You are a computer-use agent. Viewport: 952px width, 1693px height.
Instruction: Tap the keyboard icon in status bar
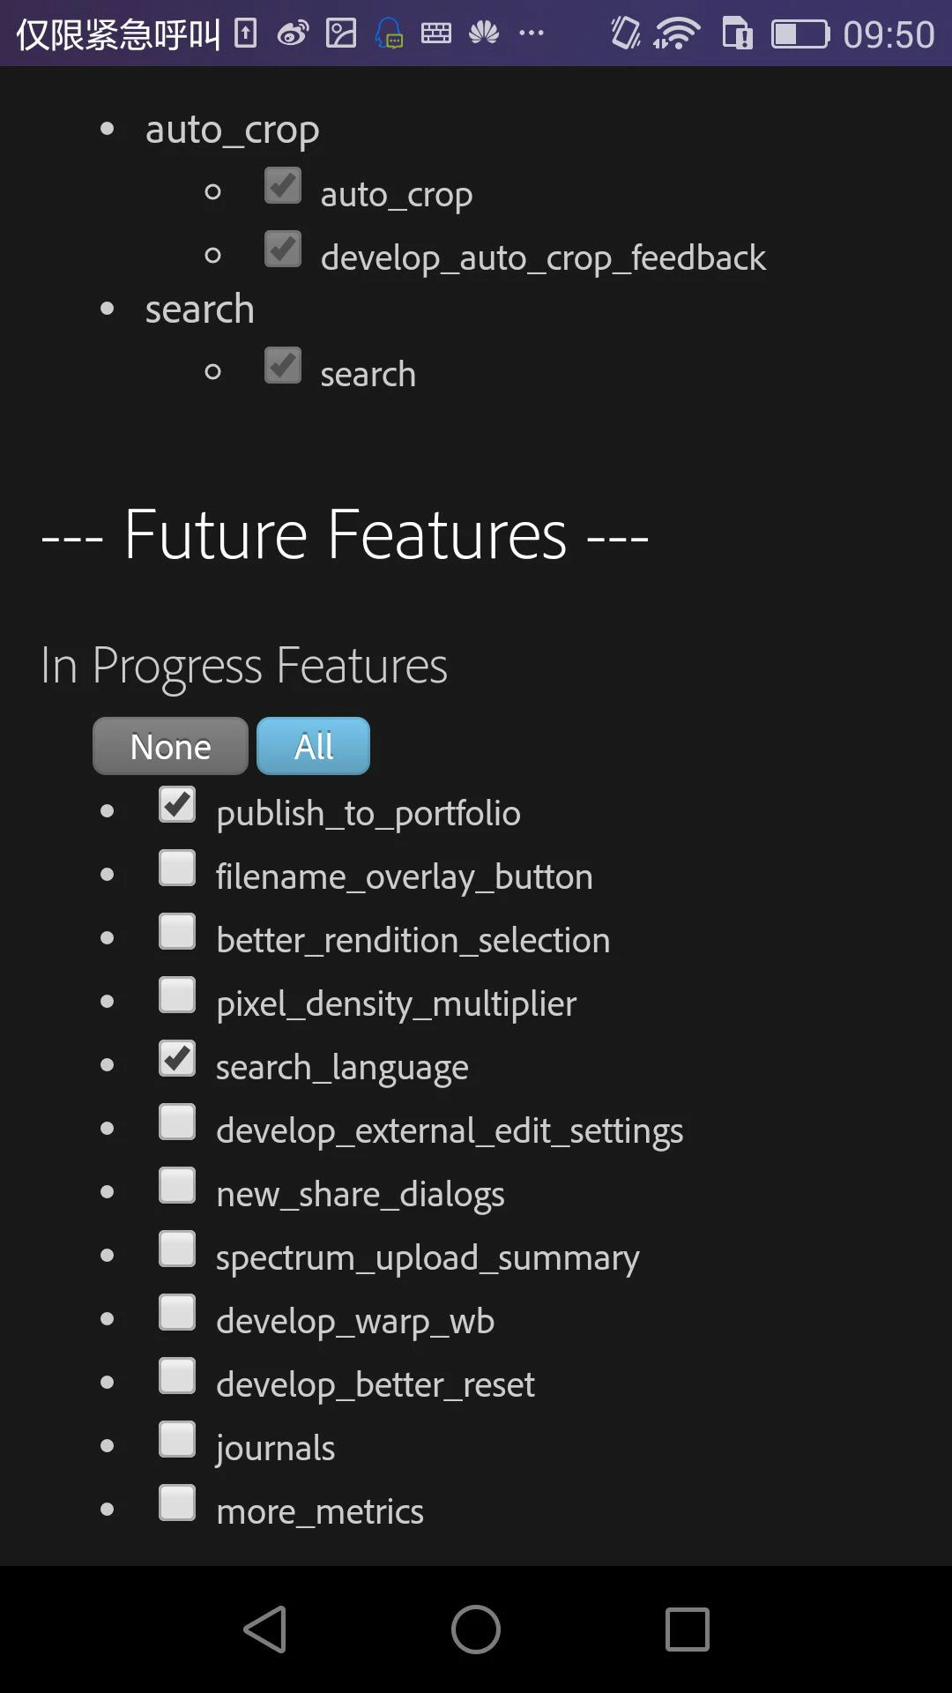435,34
